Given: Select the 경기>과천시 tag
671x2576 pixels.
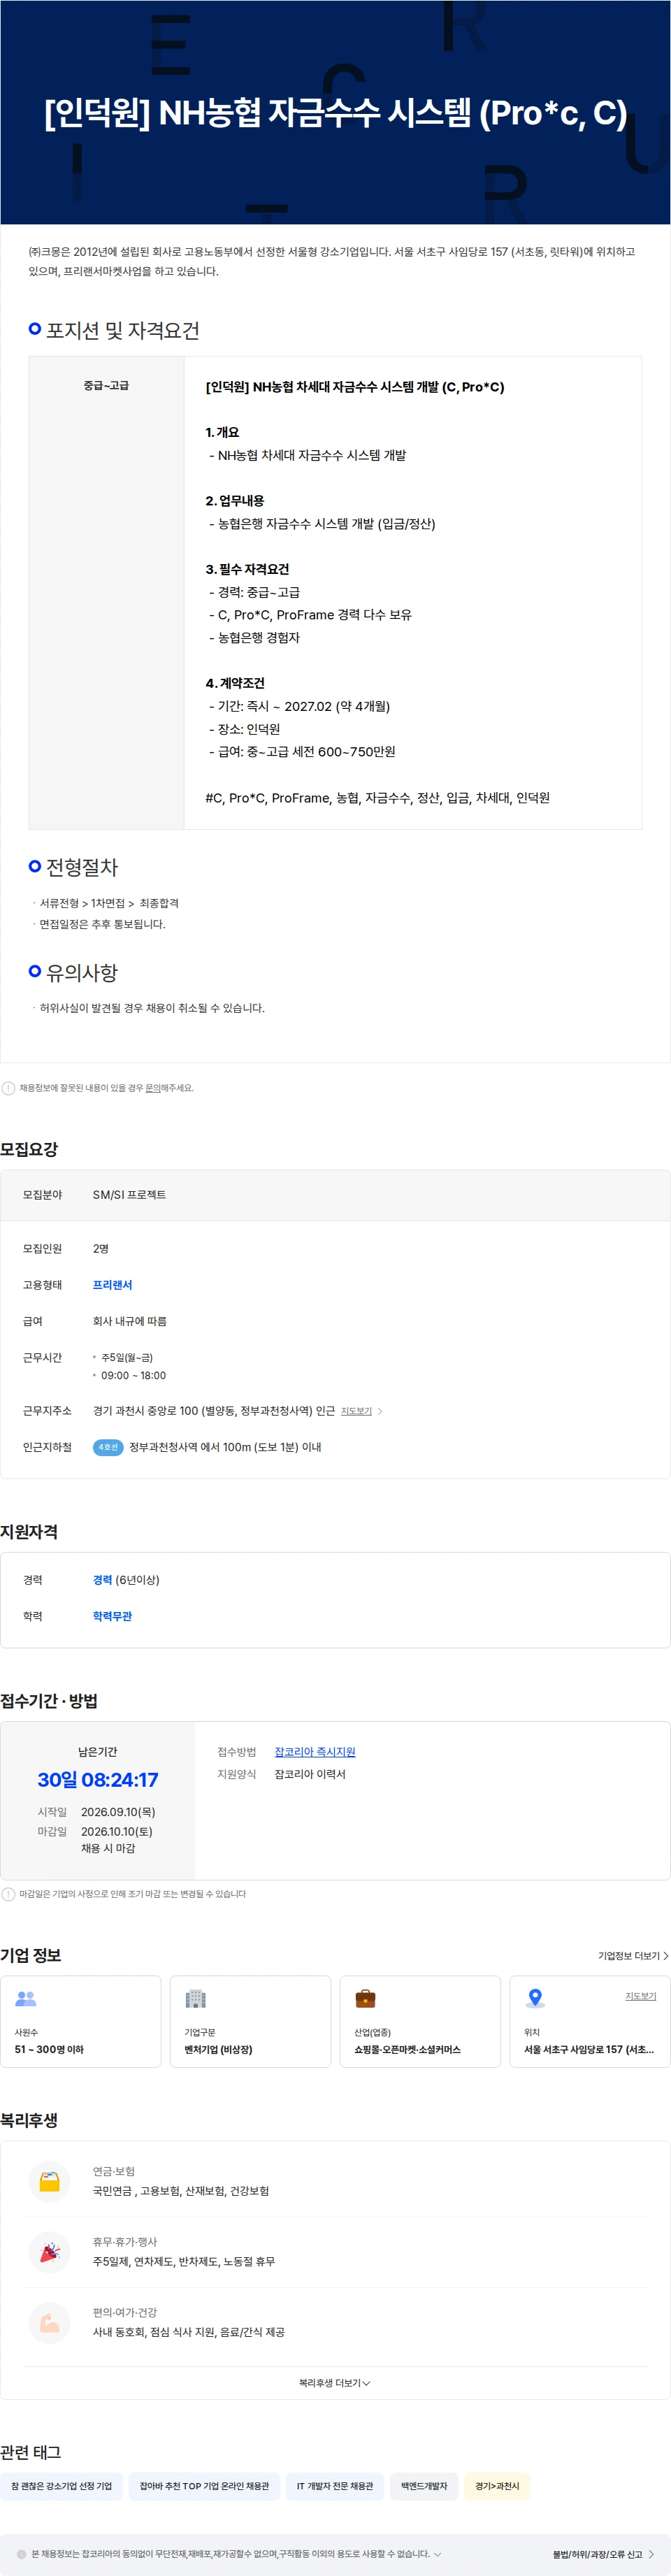Looking at the screenshot, I should pos(497,2486).
